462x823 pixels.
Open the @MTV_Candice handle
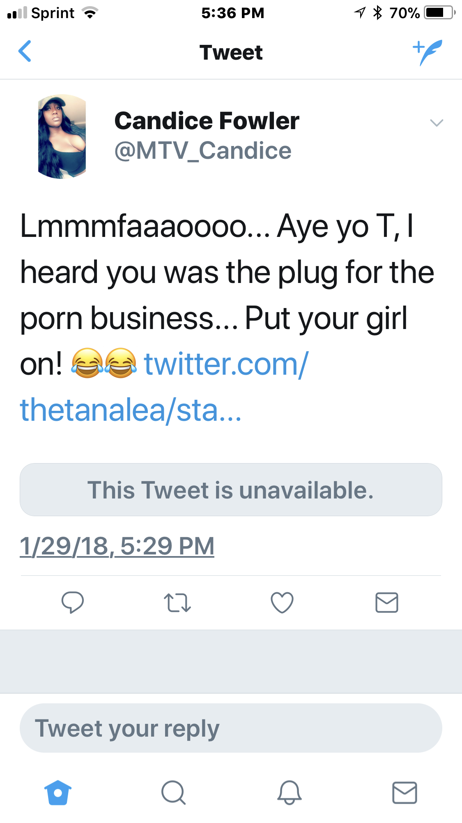(203, 151)
